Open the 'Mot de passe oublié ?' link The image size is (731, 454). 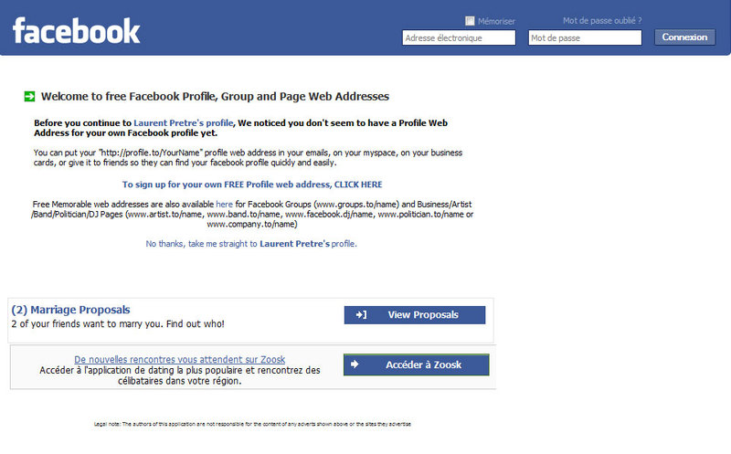[602, 20]
